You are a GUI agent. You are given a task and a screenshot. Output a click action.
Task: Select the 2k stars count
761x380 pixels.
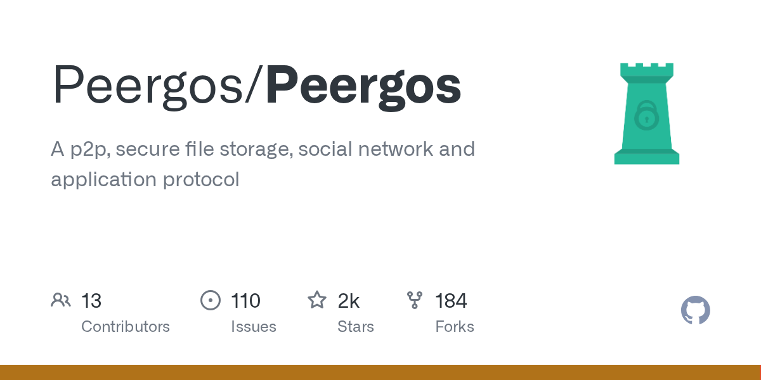coord(349,301)
